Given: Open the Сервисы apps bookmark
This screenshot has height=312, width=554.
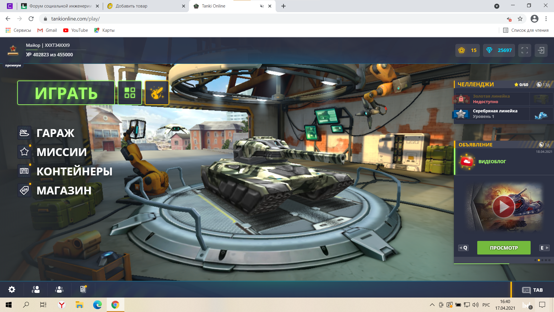Looking at the screenshot, I should 18,30.
